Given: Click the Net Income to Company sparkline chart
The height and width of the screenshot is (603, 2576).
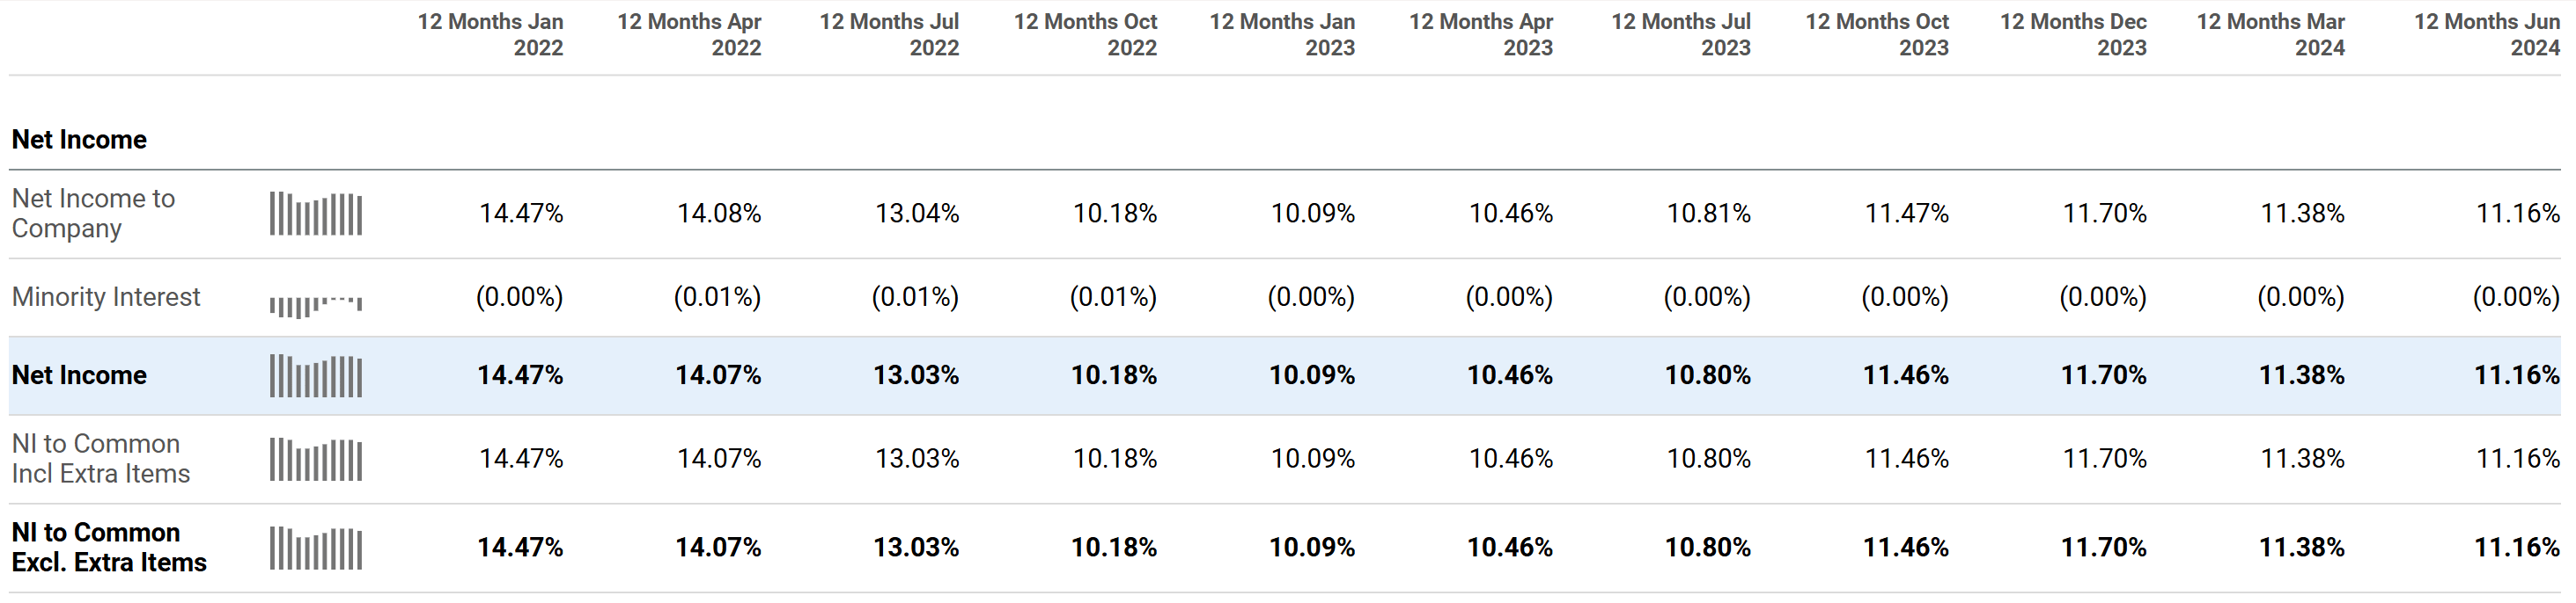Looking at the screenshot, I should (x=316, y=214).
